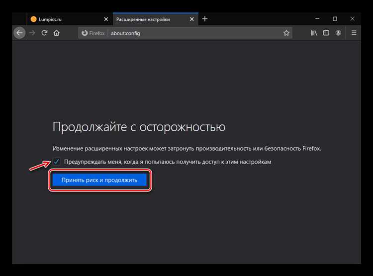Open the Firefox home page icon

coord(57,33)
